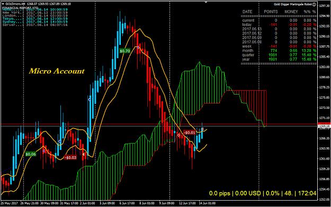Screen dimensions: 331x207
Task: Click the Server time row
Action: point(35,25)
